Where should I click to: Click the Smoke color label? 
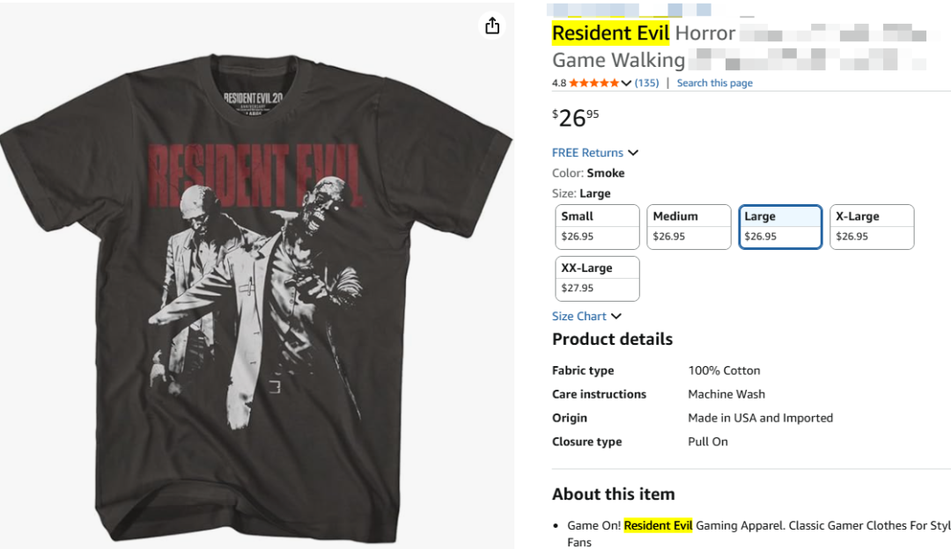point(606,173)
